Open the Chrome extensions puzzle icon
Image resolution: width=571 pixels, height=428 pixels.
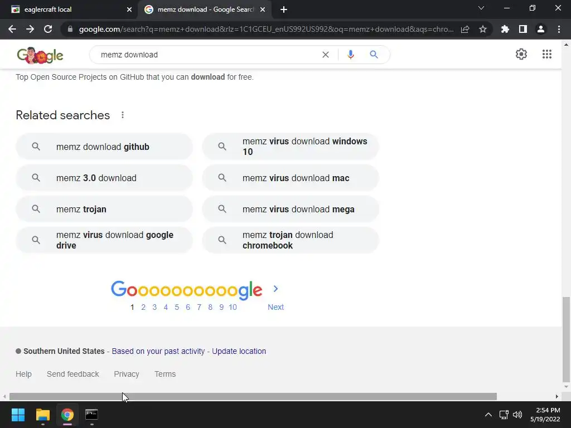(505, 30)
